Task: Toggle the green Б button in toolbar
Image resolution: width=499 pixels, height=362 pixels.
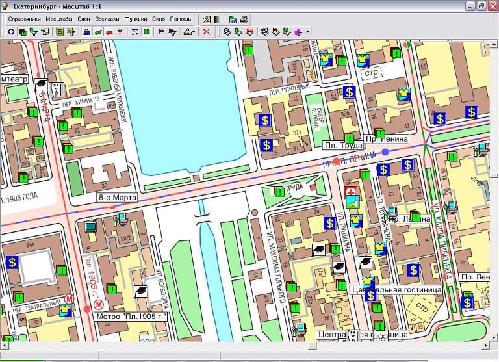Action: pyautogui.click(x=59, y=31)
